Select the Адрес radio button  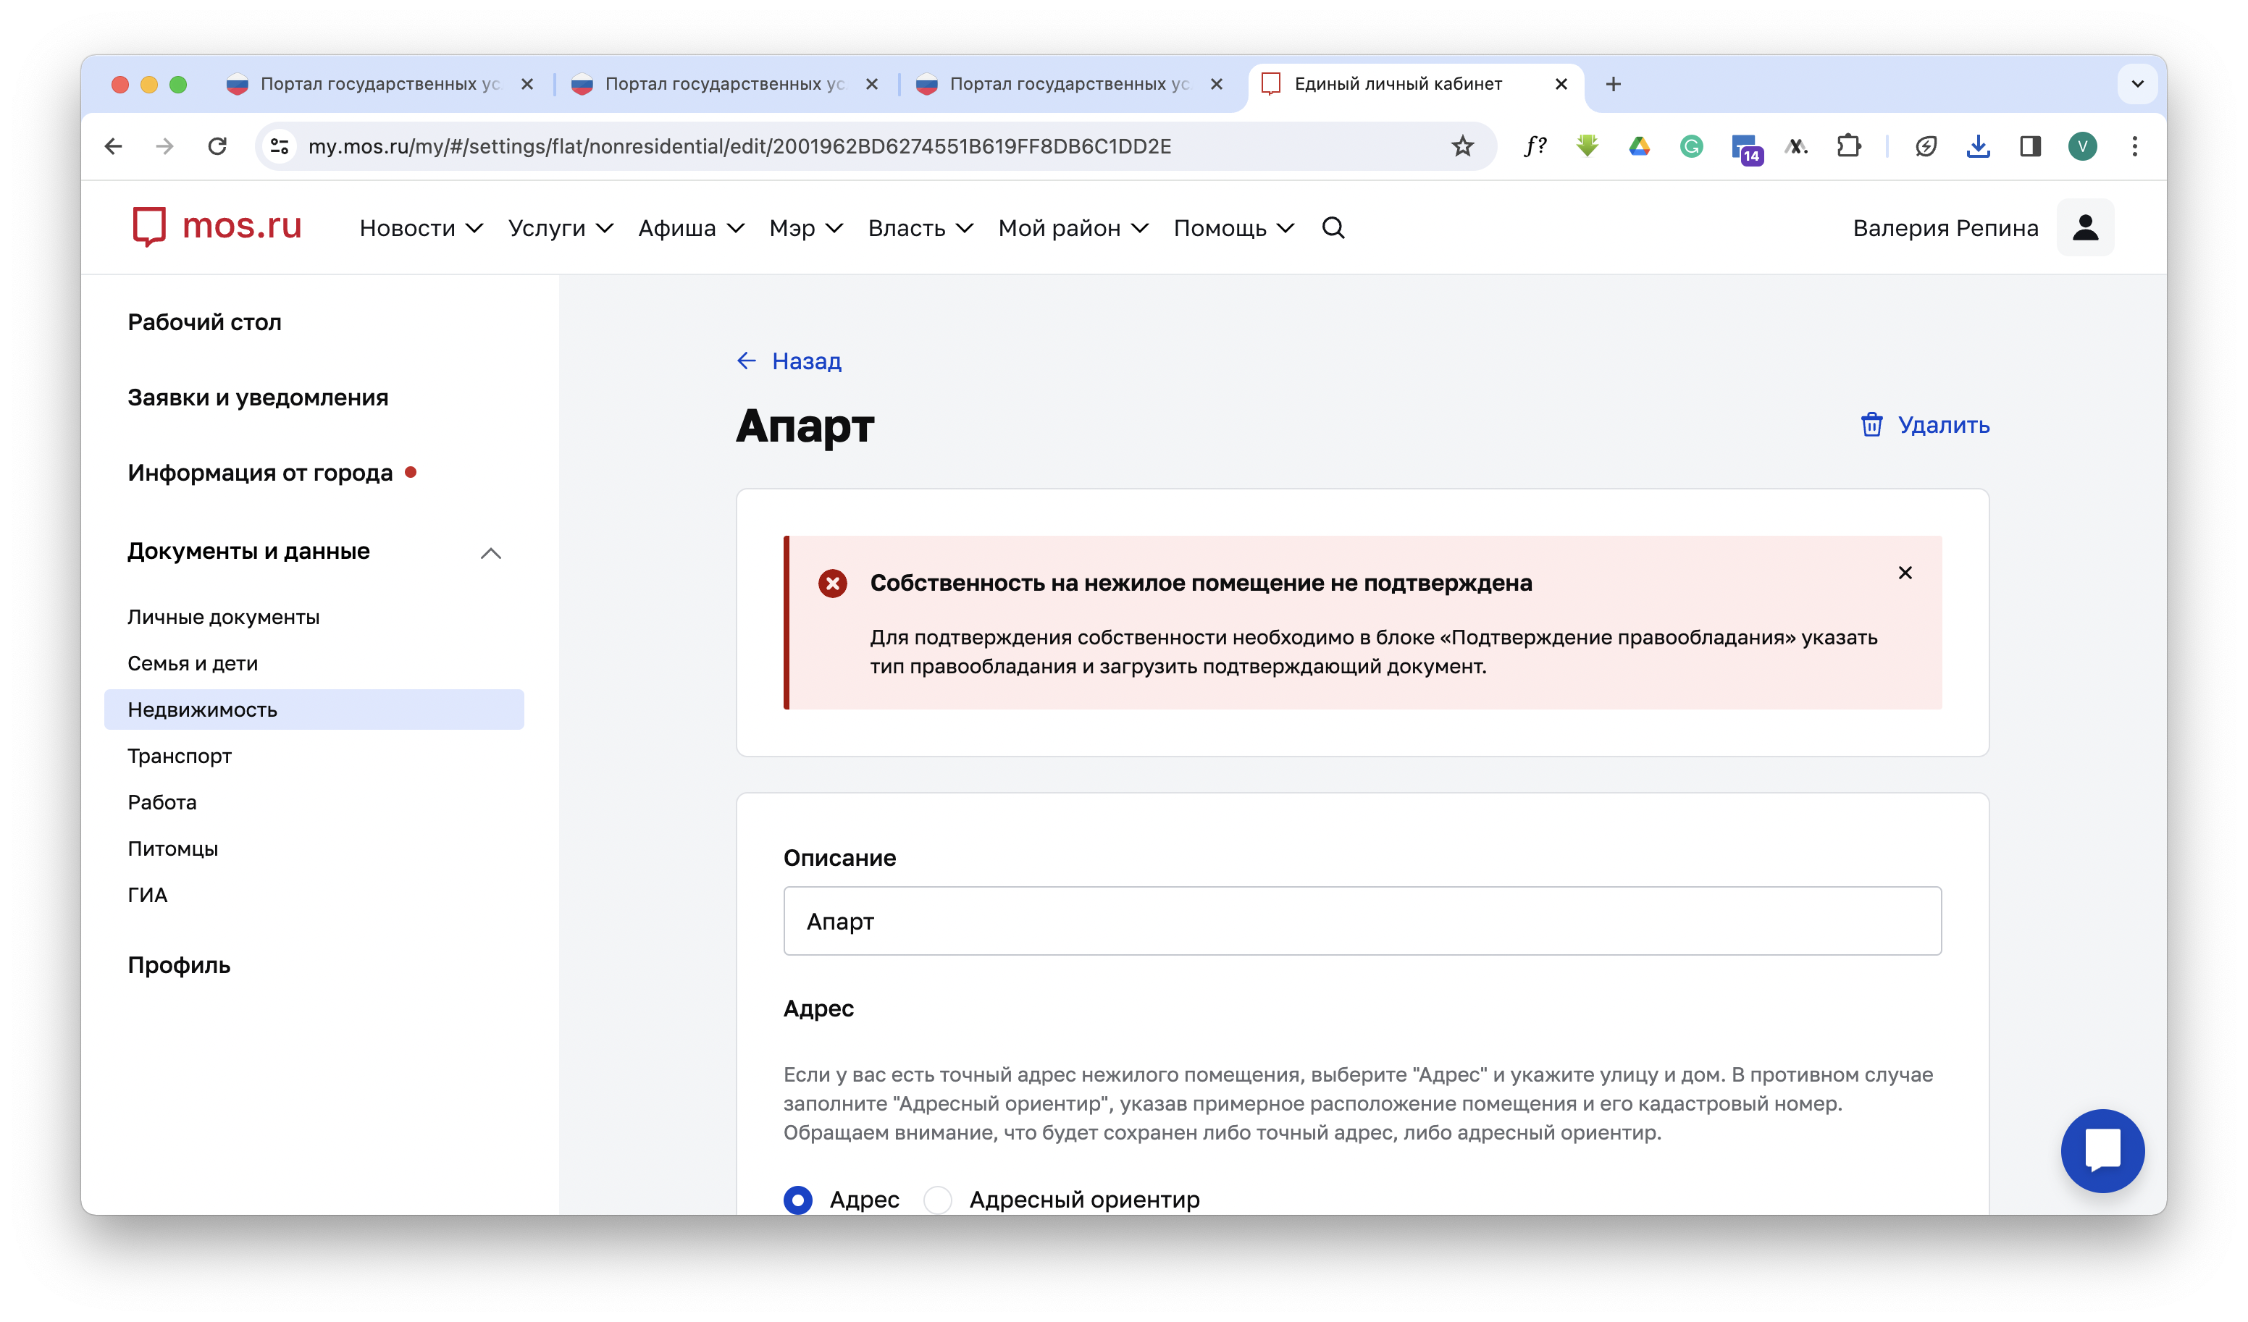797,1199
